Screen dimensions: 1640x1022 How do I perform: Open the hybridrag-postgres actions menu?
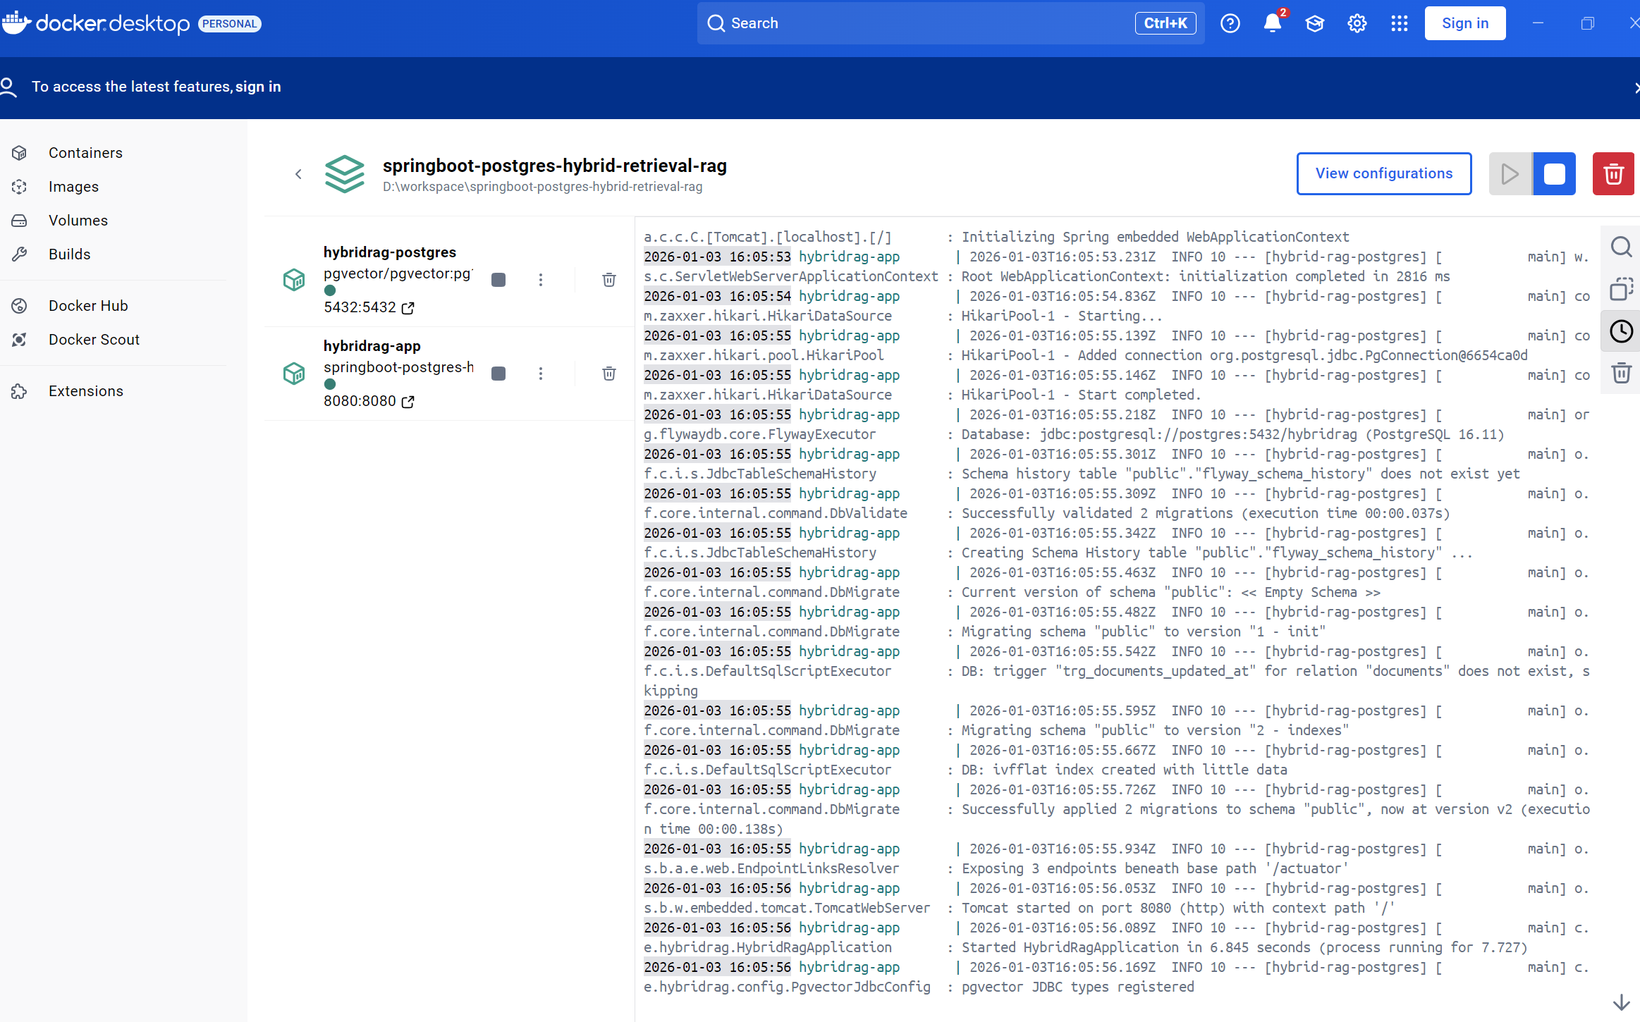540,280
